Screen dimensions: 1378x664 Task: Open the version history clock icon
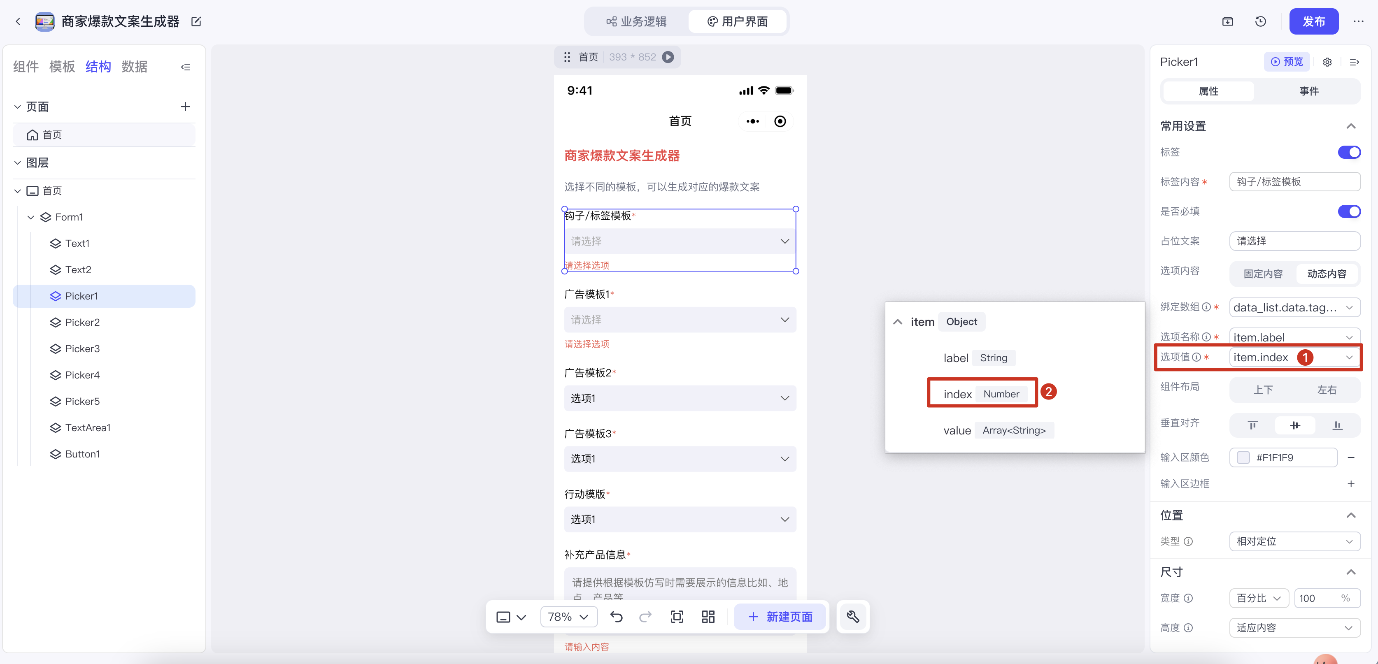point(1260,21)
